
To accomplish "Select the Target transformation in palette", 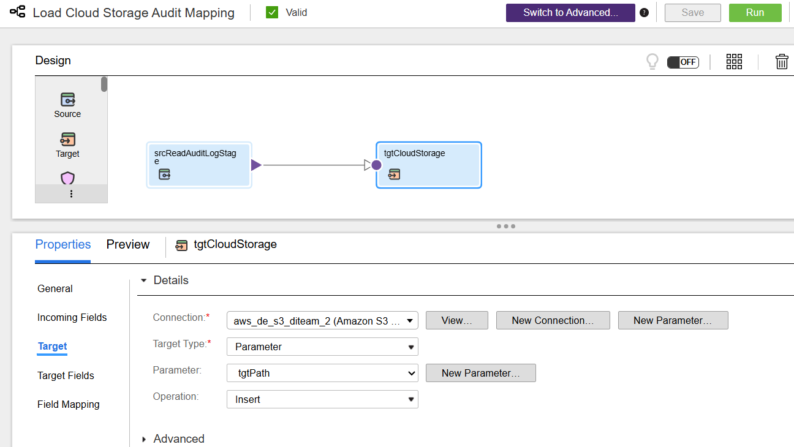I will (67, 145).
